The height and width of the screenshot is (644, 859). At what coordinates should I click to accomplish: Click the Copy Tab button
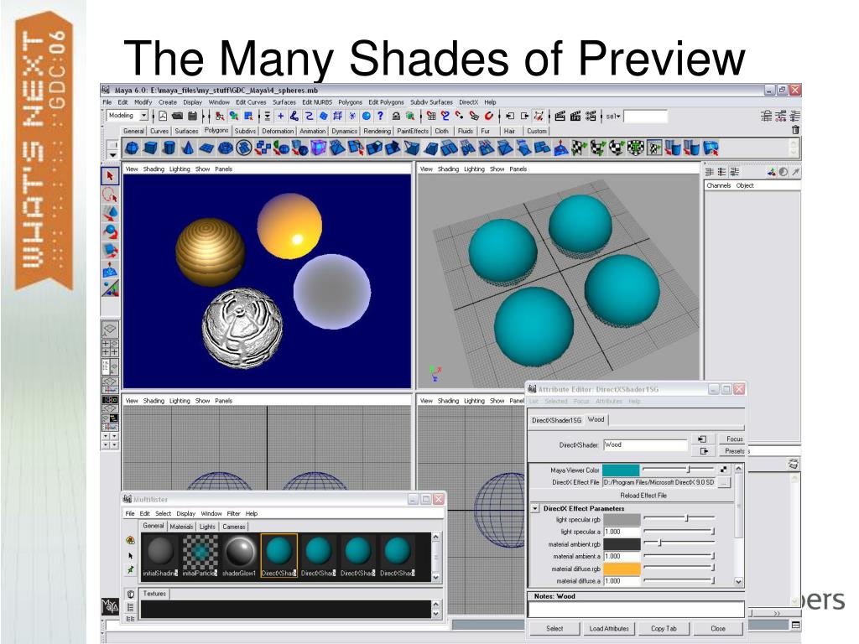664,629
